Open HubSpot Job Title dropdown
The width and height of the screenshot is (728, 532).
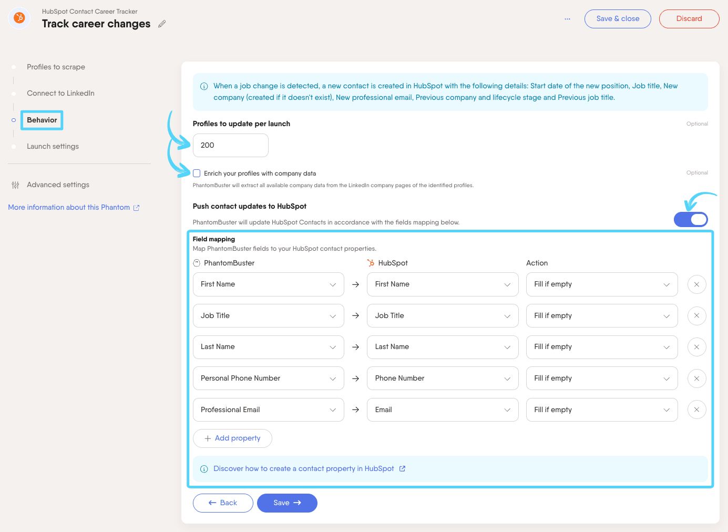pyautogui.click(x=443, y=316)
